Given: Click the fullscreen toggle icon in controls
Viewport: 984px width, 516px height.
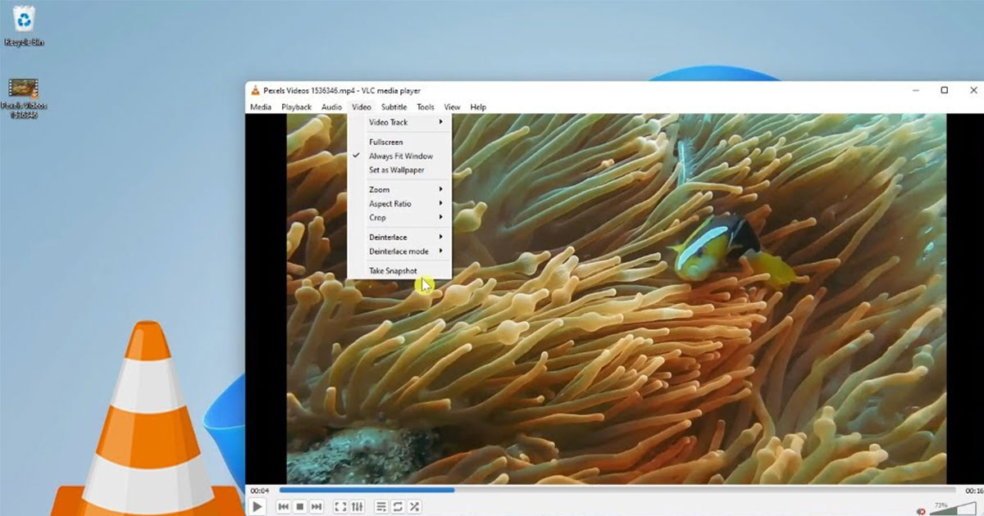Looking at the screenshot, I should [x=340, y=507].
